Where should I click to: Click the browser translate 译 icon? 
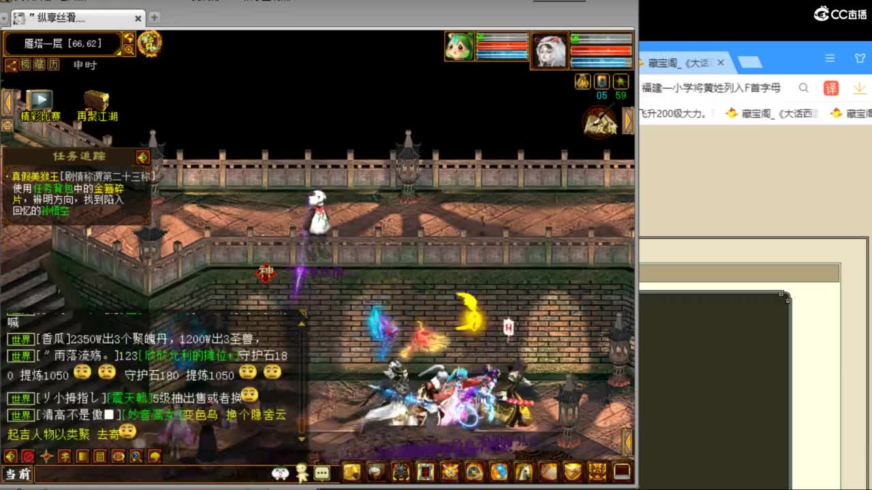831,88
